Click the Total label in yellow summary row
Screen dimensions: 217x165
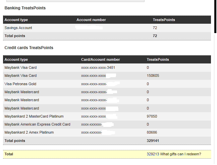coord(9,154)
